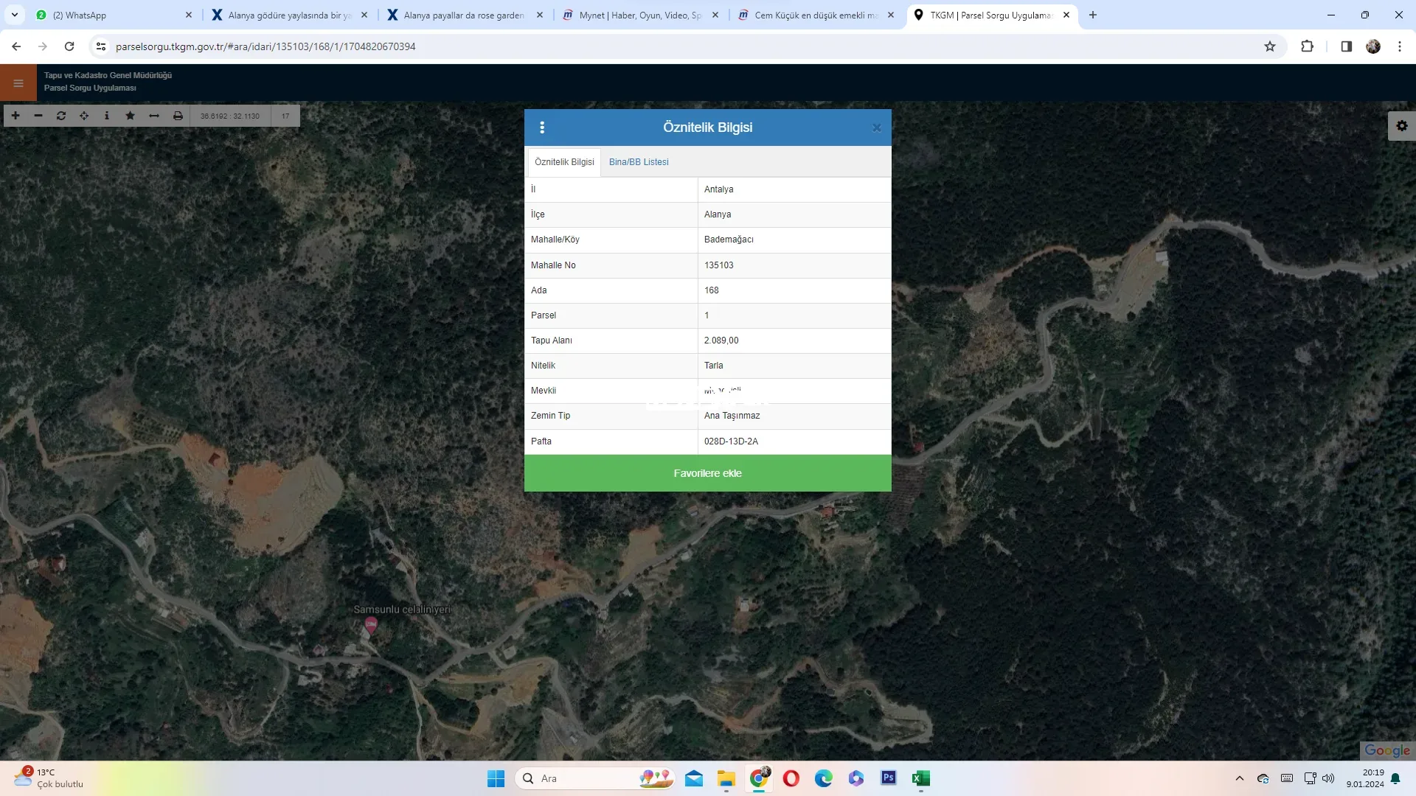Click the zoom in plus icon
Screen dimensions: 1416x796
tap(15, 116)
